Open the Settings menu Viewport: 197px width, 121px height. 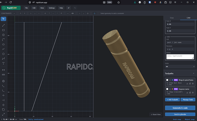coord(52,8)
